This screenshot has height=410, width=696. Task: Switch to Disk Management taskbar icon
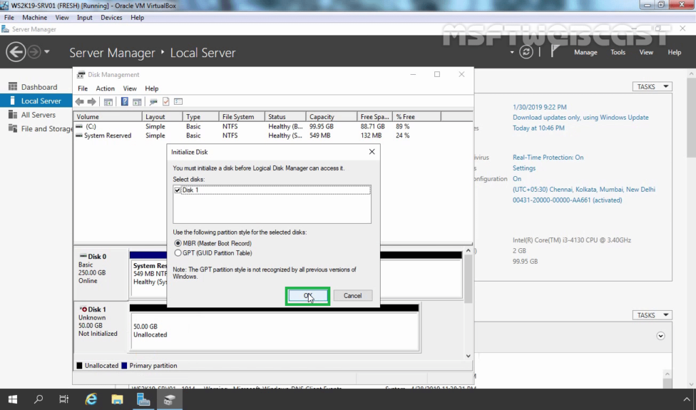(x=169, y=399)
